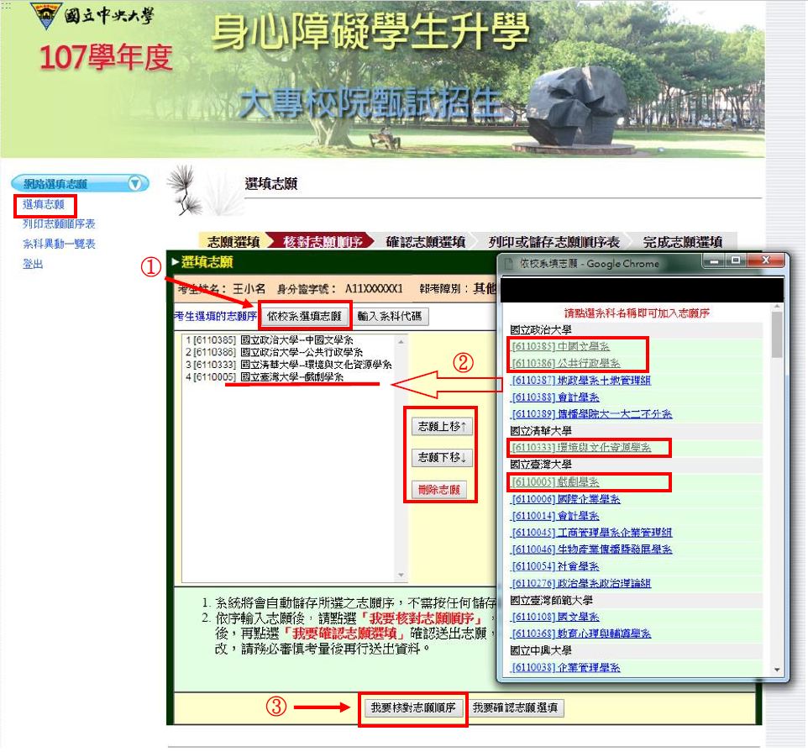Add [6110368] 教育心理與輔導學系
Image resolution: width=808 pixels, height=752 pixels.
click(x=581, y=634)
